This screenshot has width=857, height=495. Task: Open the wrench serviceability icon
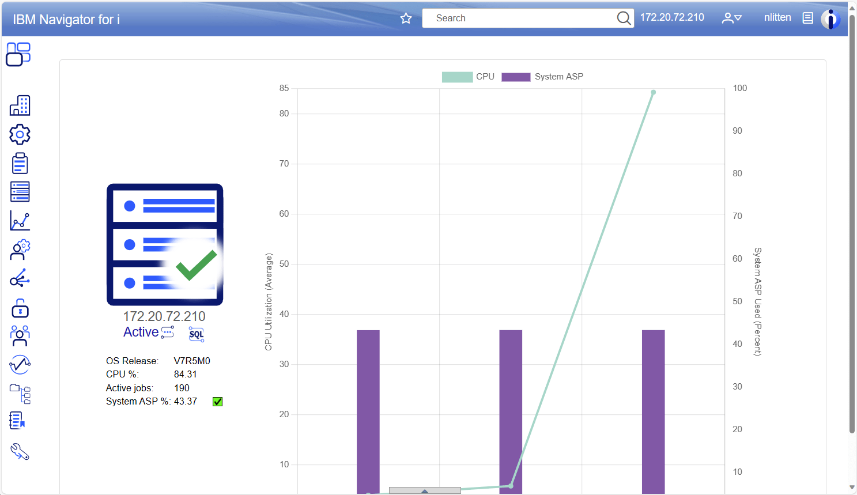click(x=20, y=451)
